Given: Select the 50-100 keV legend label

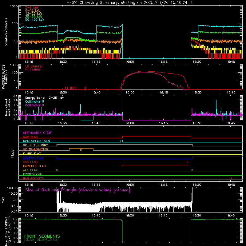Looking at the screenshot, I should pyautogui.click(x=35, y=20).
